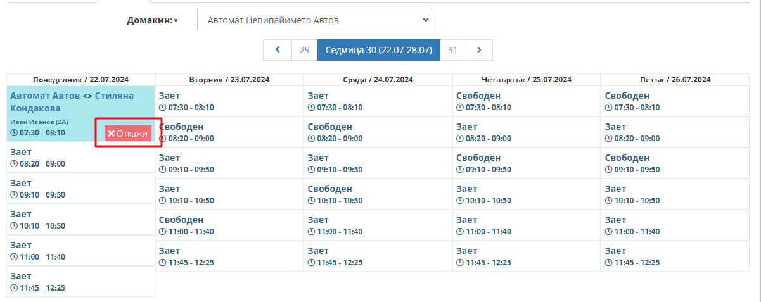Click clock icon of Wednesday 10:10 - 10:50 slot
The image size is (761, 302).
[312, 201]
